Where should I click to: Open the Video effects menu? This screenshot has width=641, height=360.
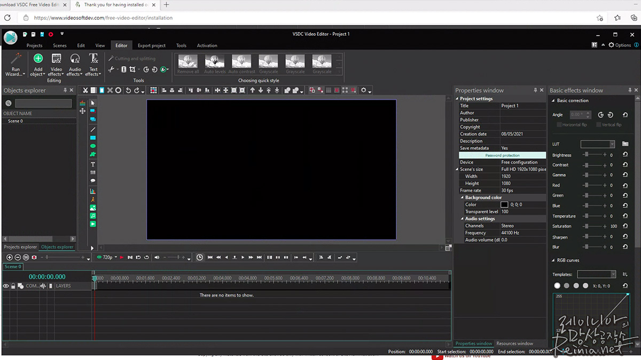click(x=56, y=65)
